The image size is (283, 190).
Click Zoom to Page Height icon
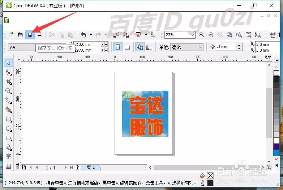pos(258,35)
